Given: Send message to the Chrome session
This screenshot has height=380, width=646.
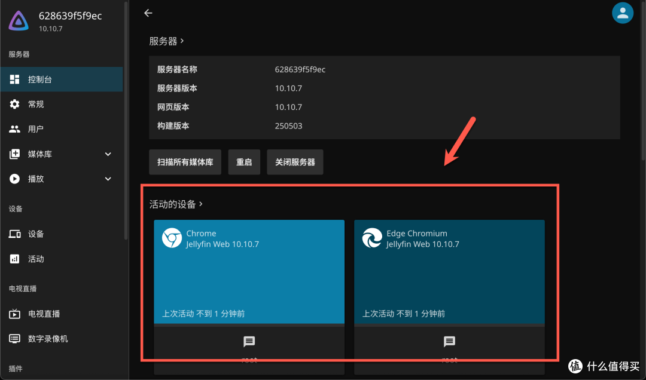Looking at the screenshot, I should pyautogui.click(x=249, y=341).
